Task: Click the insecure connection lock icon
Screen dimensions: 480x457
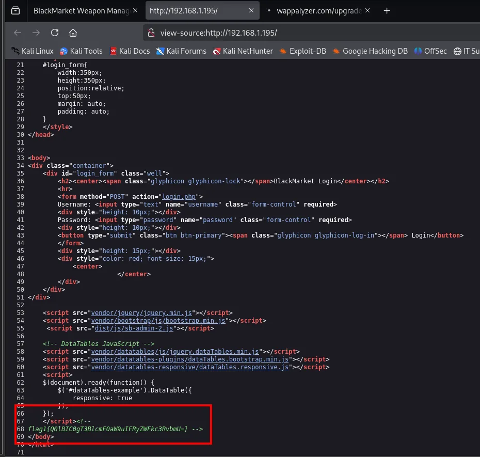Action: (151, 33)
